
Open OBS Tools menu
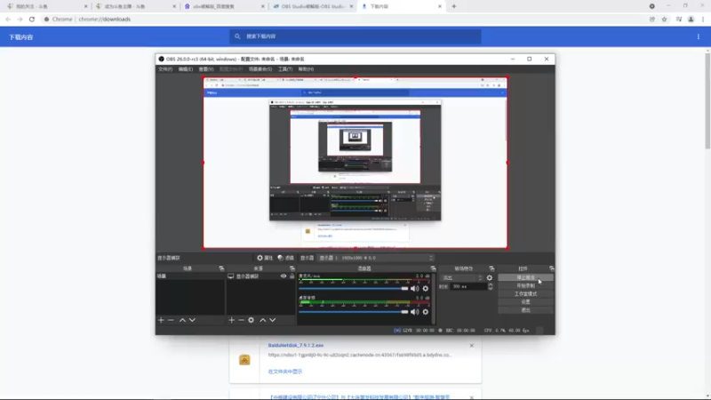[x=284, y=69]
